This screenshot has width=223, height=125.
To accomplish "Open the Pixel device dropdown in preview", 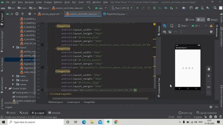I will pos(183,26).
